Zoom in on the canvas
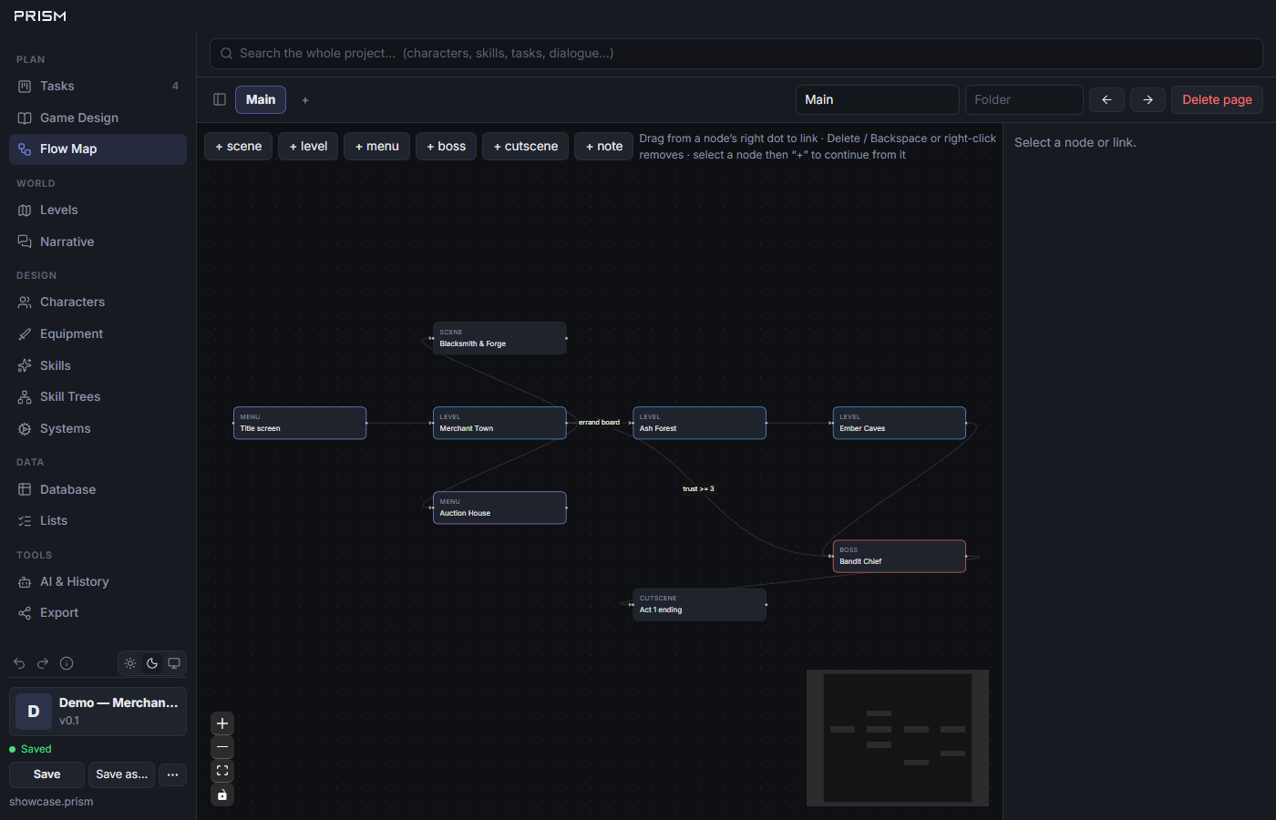The image size is (1276, 820). [222, 723]
